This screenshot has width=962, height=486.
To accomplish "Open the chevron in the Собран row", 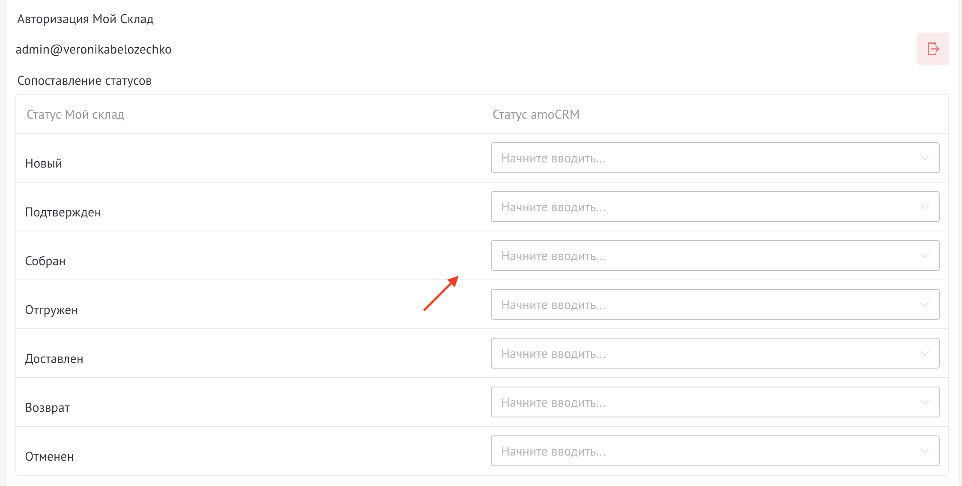I will tap(924, 256).
